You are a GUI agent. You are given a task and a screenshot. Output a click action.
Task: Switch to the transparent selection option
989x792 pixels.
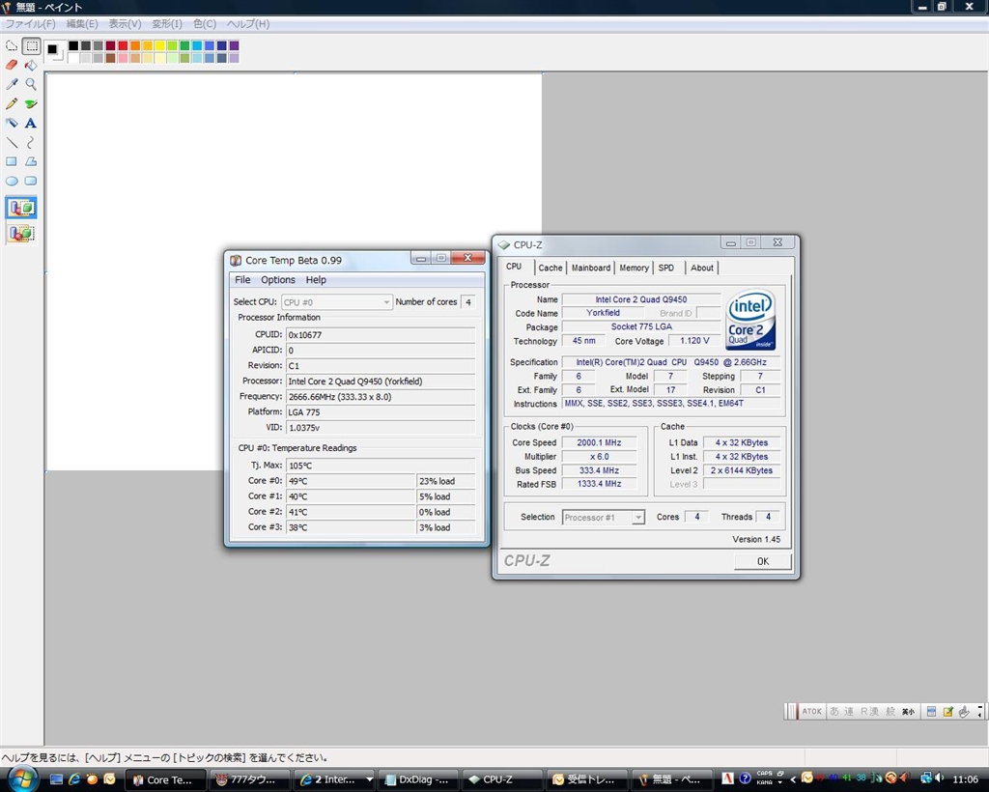pos(21,233)
